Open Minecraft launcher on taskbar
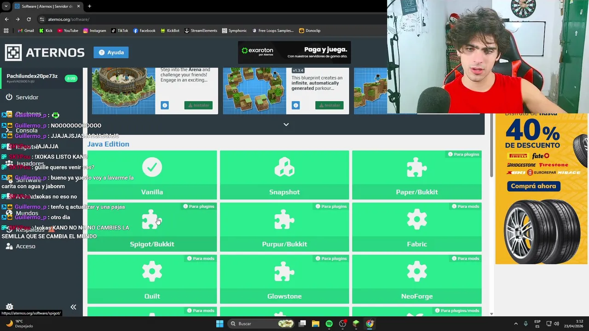Viewport: 589px width, 331px height. (356, 324)
